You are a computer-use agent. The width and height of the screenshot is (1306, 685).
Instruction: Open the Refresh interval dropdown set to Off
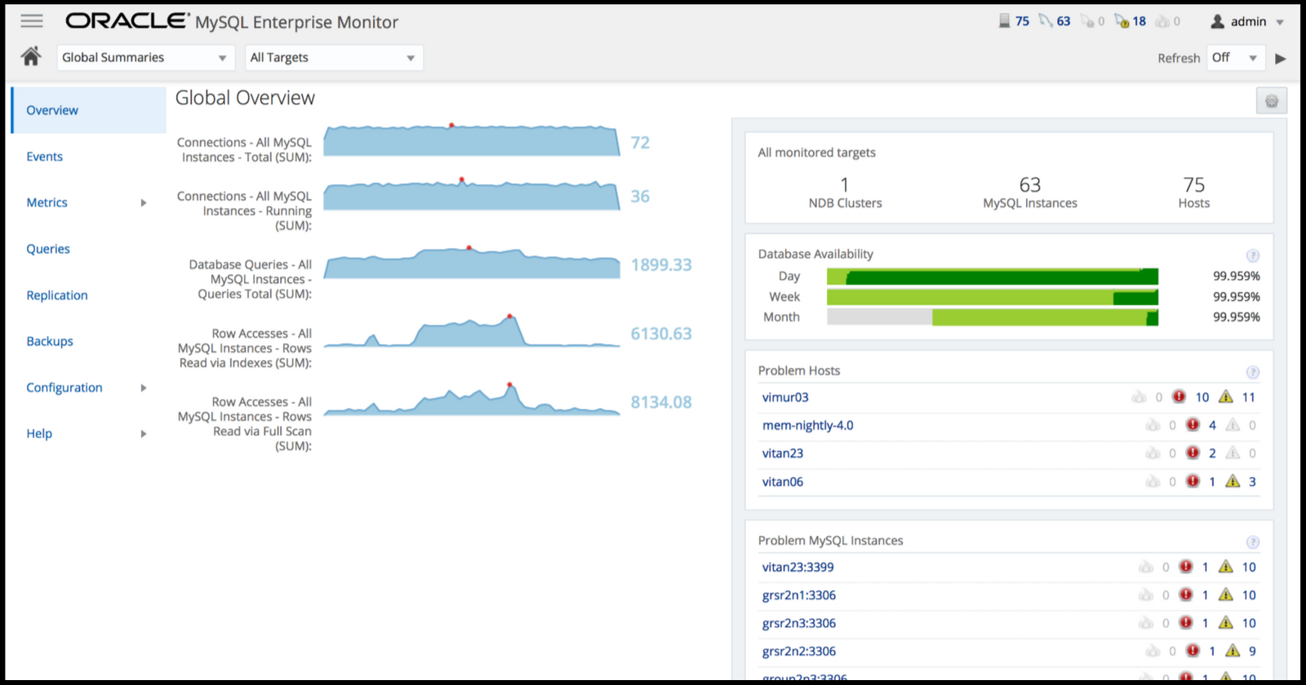(x=1236, y=58)
